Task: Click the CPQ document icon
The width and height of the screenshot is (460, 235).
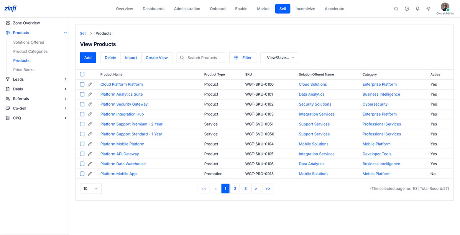Action: click(x=8, y=118)
